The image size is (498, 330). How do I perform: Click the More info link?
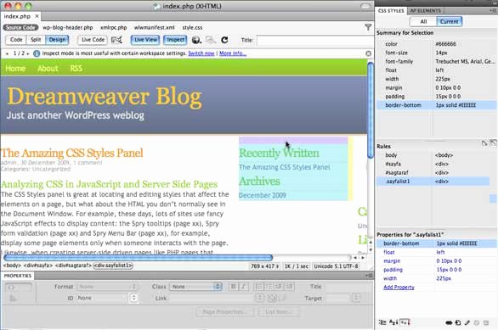[233, 53]
